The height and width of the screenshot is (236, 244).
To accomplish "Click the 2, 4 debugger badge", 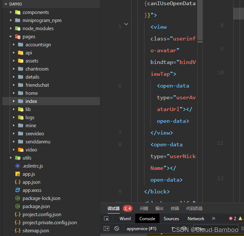I will click(x=128, y=208).
